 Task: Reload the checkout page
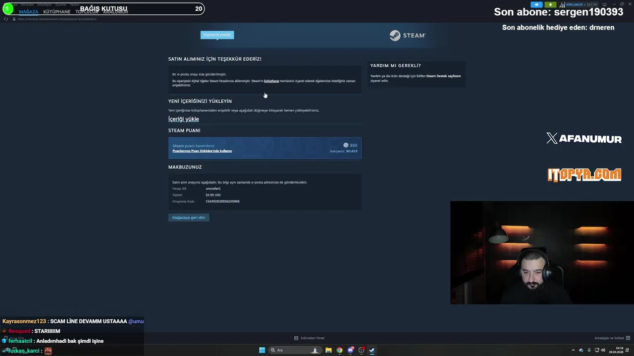point(6,19)
